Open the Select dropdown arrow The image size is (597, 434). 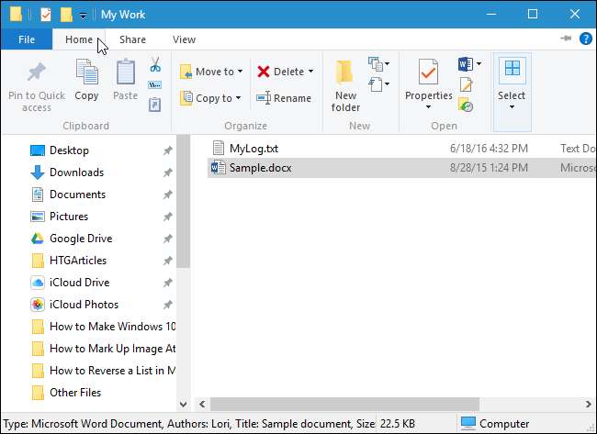[x=513, y=106]
